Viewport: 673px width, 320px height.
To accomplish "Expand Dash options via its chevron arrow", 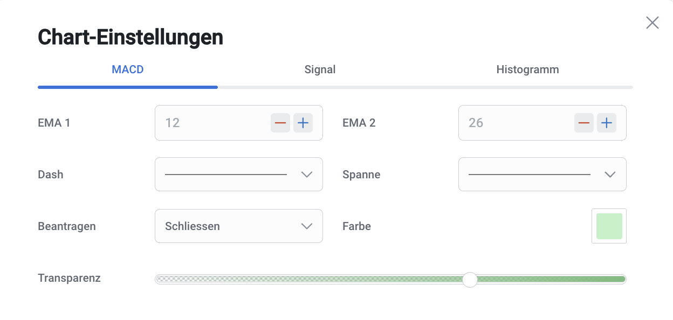I will point(307,175).
